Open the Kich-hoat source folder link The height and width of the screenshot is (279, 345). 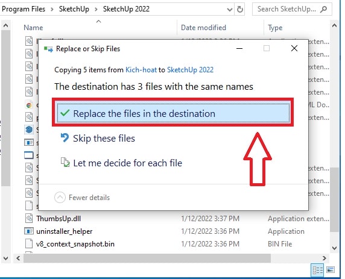(x=141, y=70)
